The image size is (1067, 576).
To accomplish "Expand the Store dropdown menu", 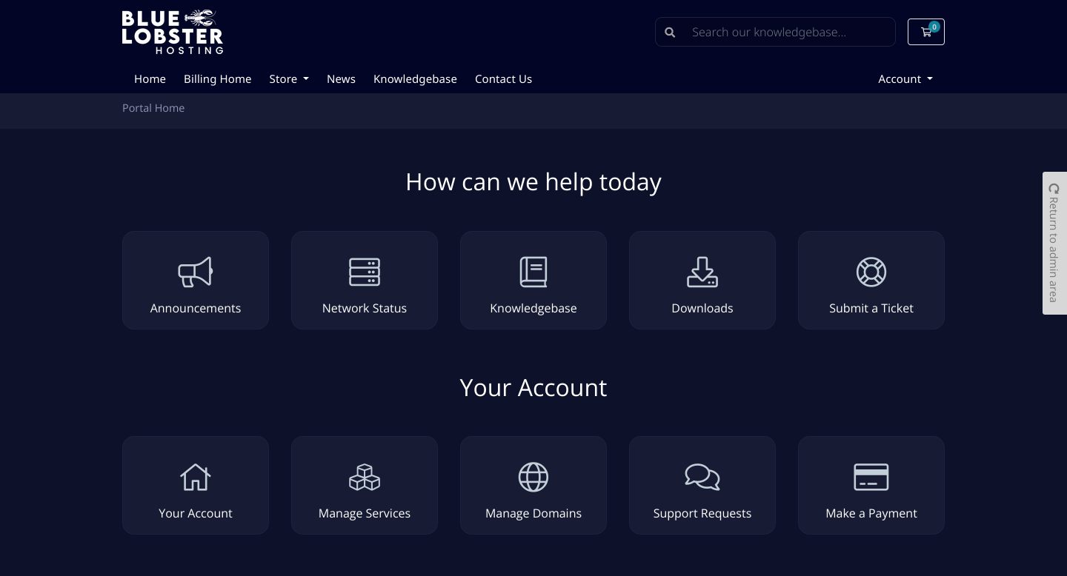I will tap(288, 78).
